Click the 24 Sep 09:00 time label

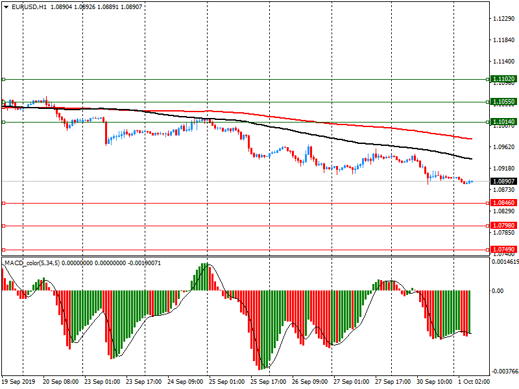[x=186, y=382]
